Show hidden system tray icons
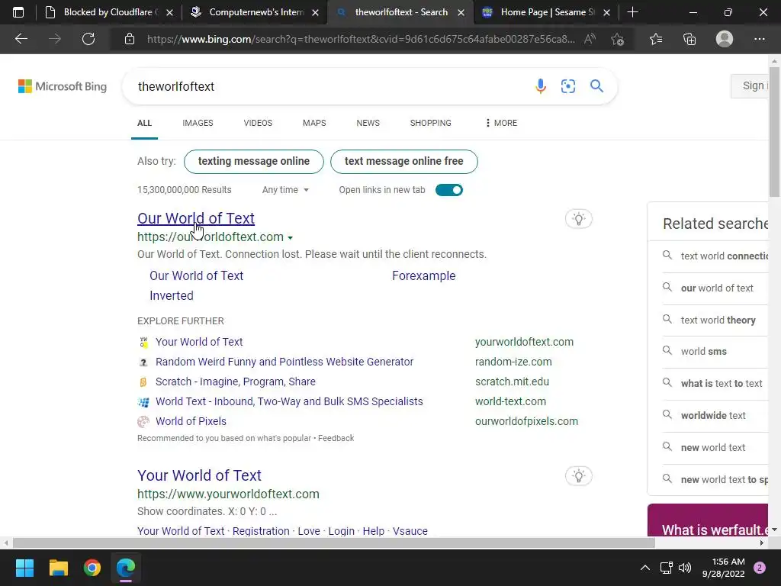Screen dimensions: 781x586 (x=645, y=568)
